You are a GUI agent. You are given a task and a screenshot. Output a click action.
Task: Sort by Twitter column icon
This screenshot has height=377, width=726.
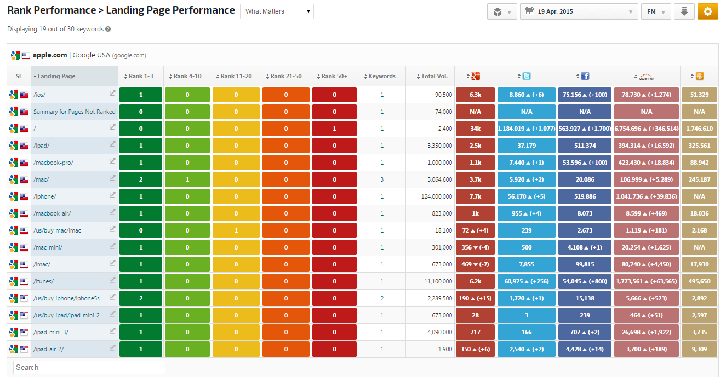click(x=526, y=76)
